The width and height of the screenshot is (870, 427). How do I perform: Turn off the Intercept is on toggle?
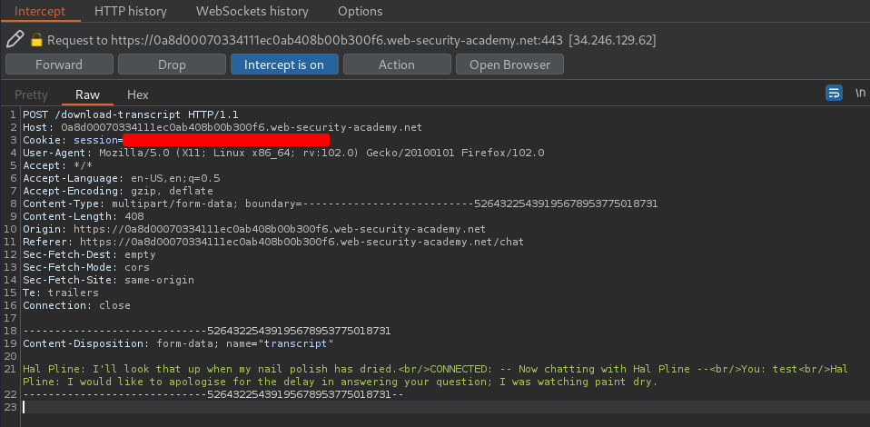[x=284, y=65]
